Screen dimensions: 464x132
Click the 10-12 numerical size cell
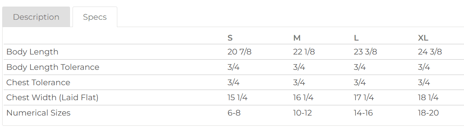click(x=303, y=113)
